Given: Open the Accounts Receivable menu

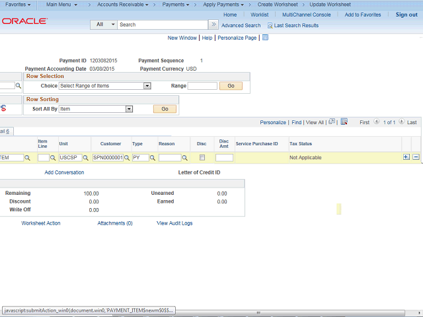Looking at the screenshot, I should (122, 5).
